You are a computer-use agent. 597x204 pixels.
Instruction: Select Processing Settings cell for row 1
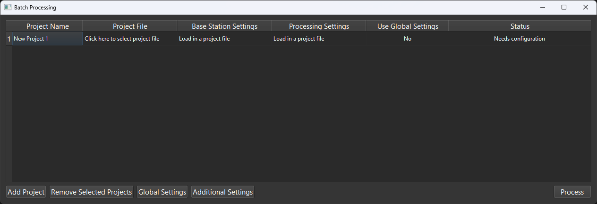[318, 39]
